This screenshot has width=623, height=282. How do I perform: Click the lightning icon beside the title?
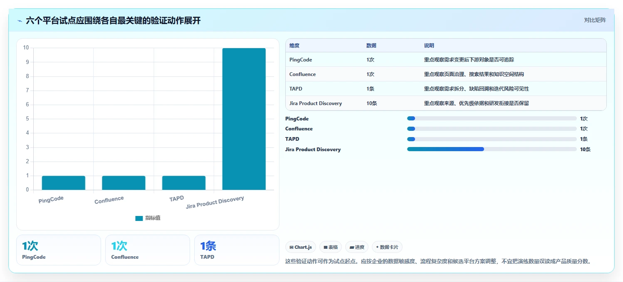tap(20, 21)
